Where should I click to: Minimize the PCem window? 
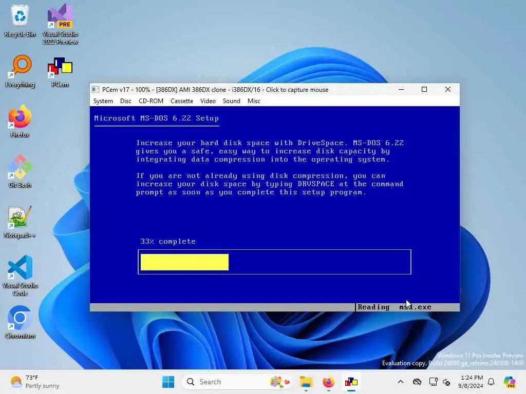click(401, 89)
